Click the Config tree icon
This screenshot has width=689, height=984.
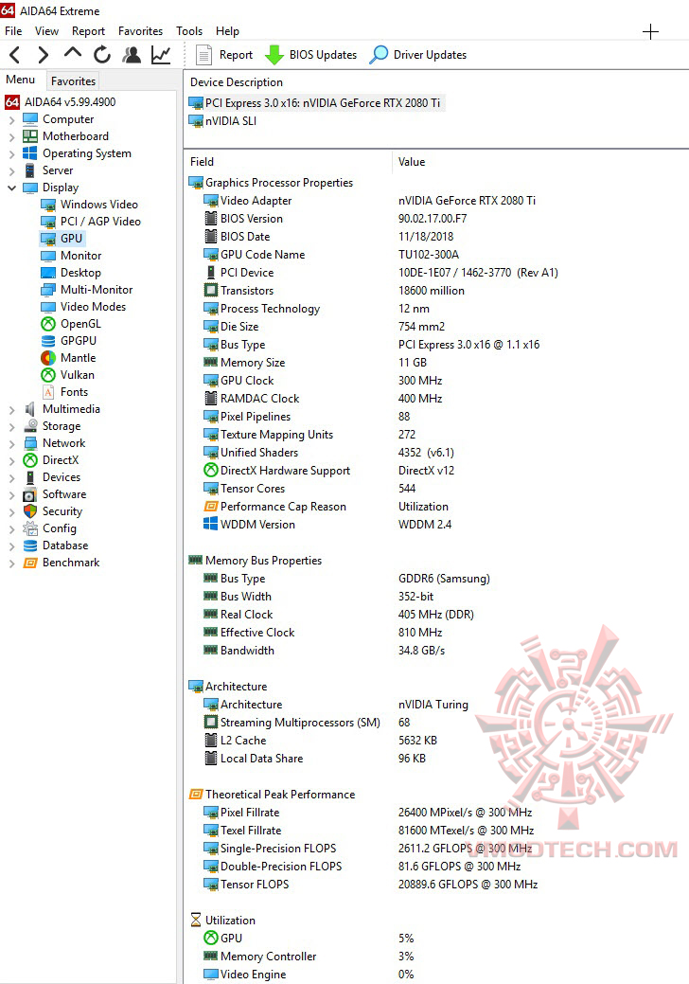coord(30,528)
